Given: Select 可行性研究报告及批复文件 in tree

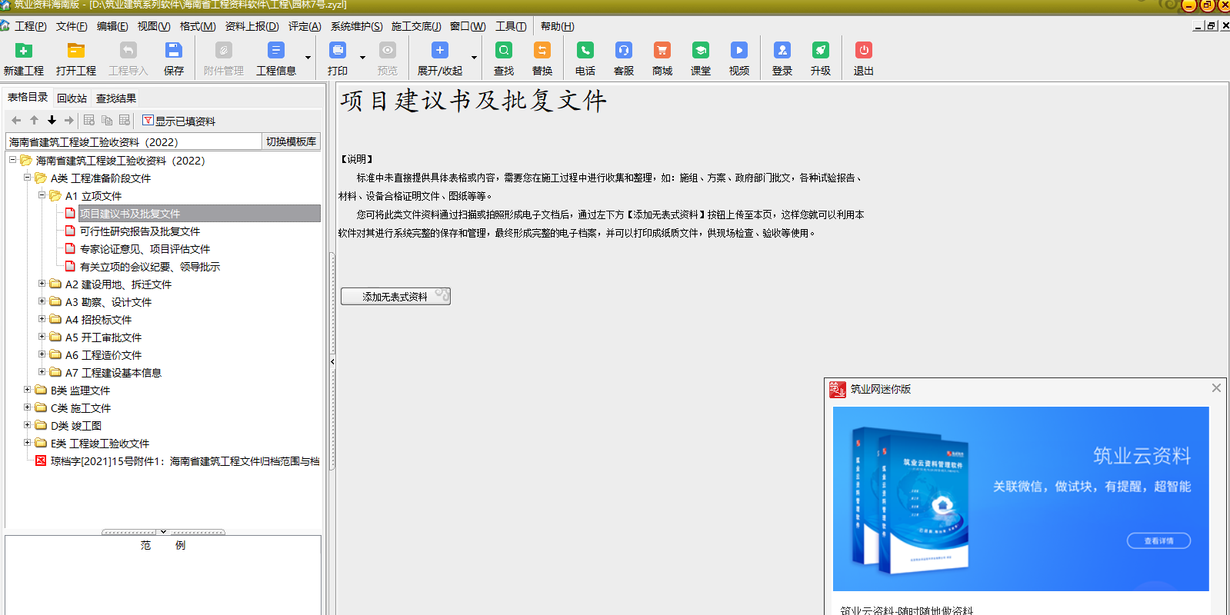Looking at the screenshot, I should click(139, 231).
